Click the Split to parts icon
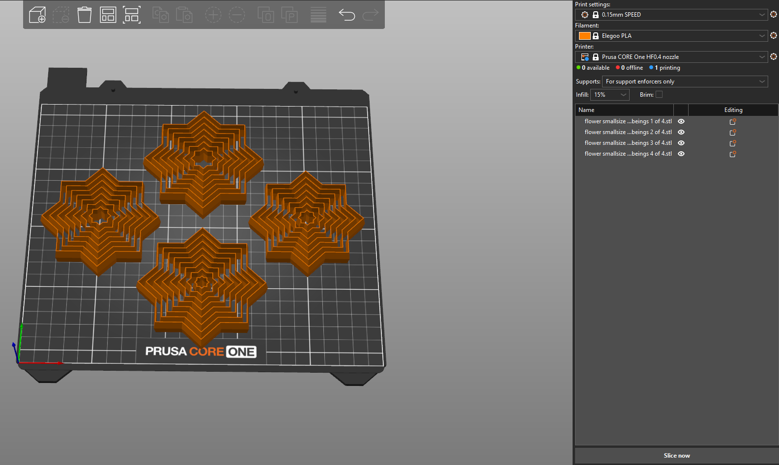The image size is (779, 465). tap(289, 15)
